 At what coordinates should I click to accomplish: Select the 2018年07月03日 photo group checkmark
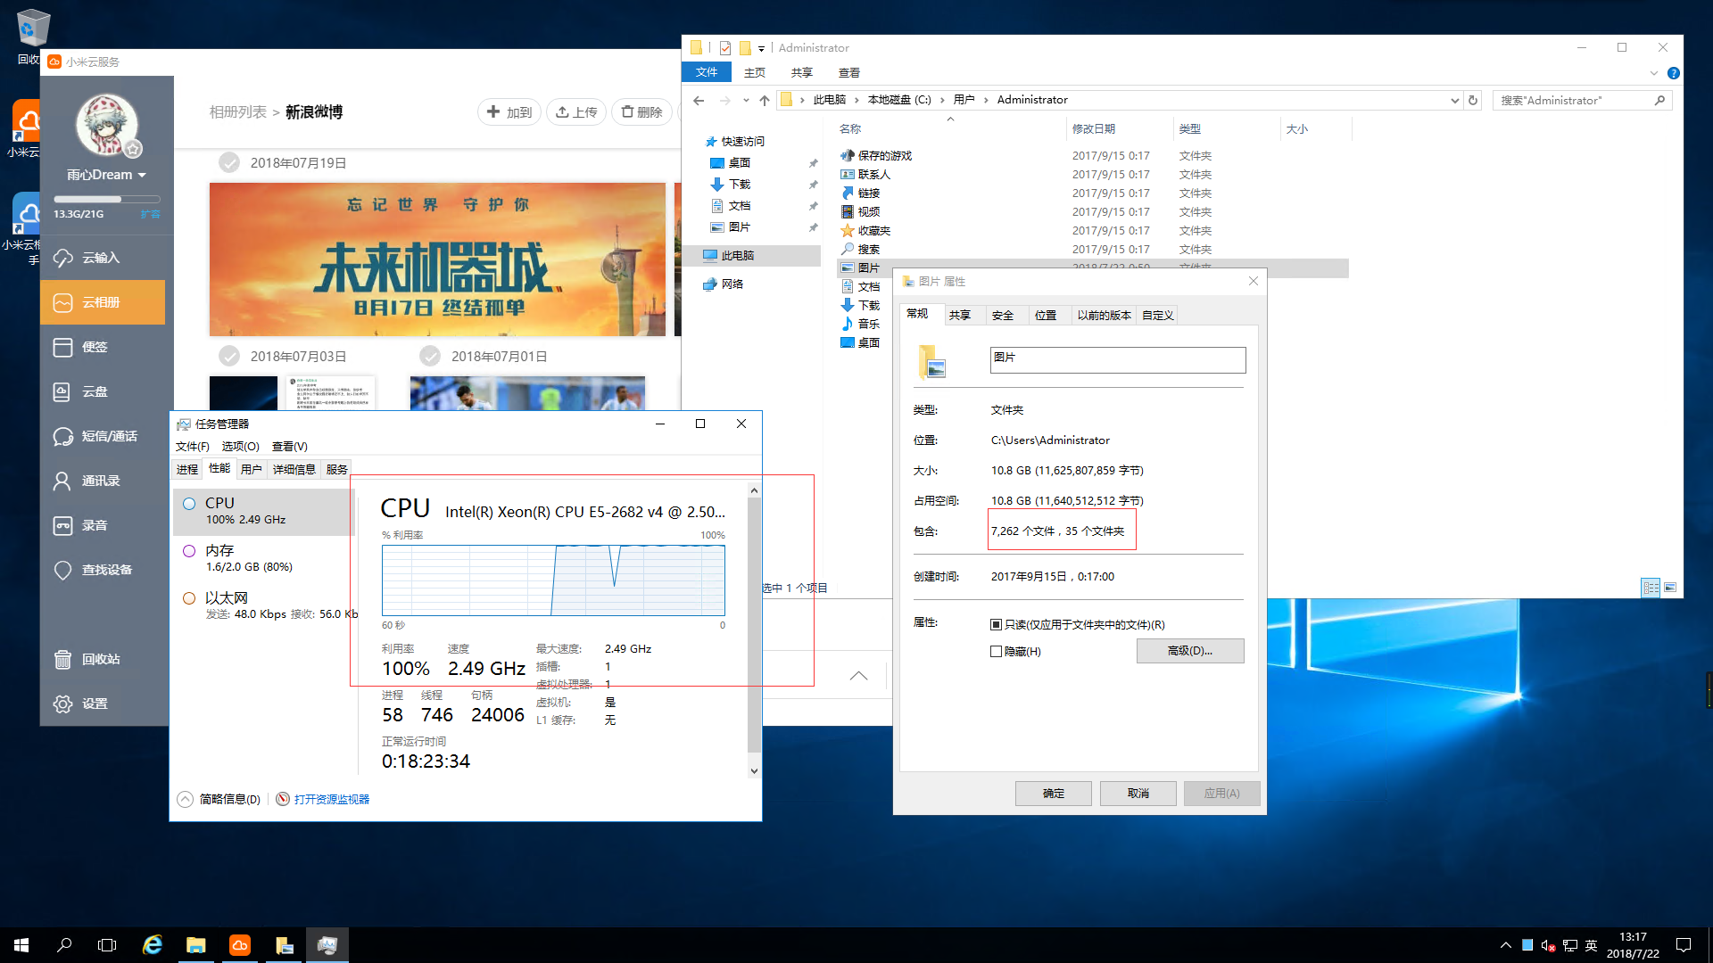pos(229,356)
